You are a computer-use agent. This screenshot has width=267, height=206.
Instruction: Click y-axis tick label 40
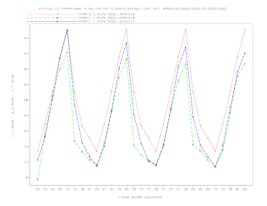point(26,54)
